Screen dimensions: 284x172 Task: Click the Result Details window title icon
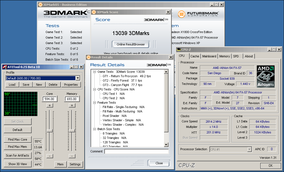click(x=89, y=57)
